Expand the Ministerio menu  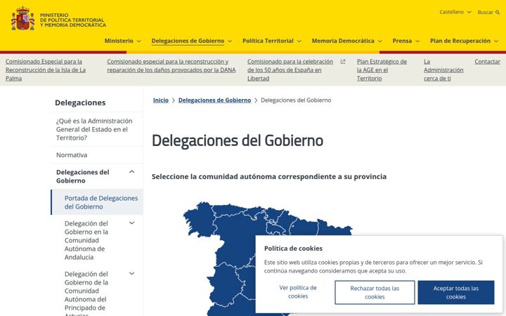click(x=122, y=41)
